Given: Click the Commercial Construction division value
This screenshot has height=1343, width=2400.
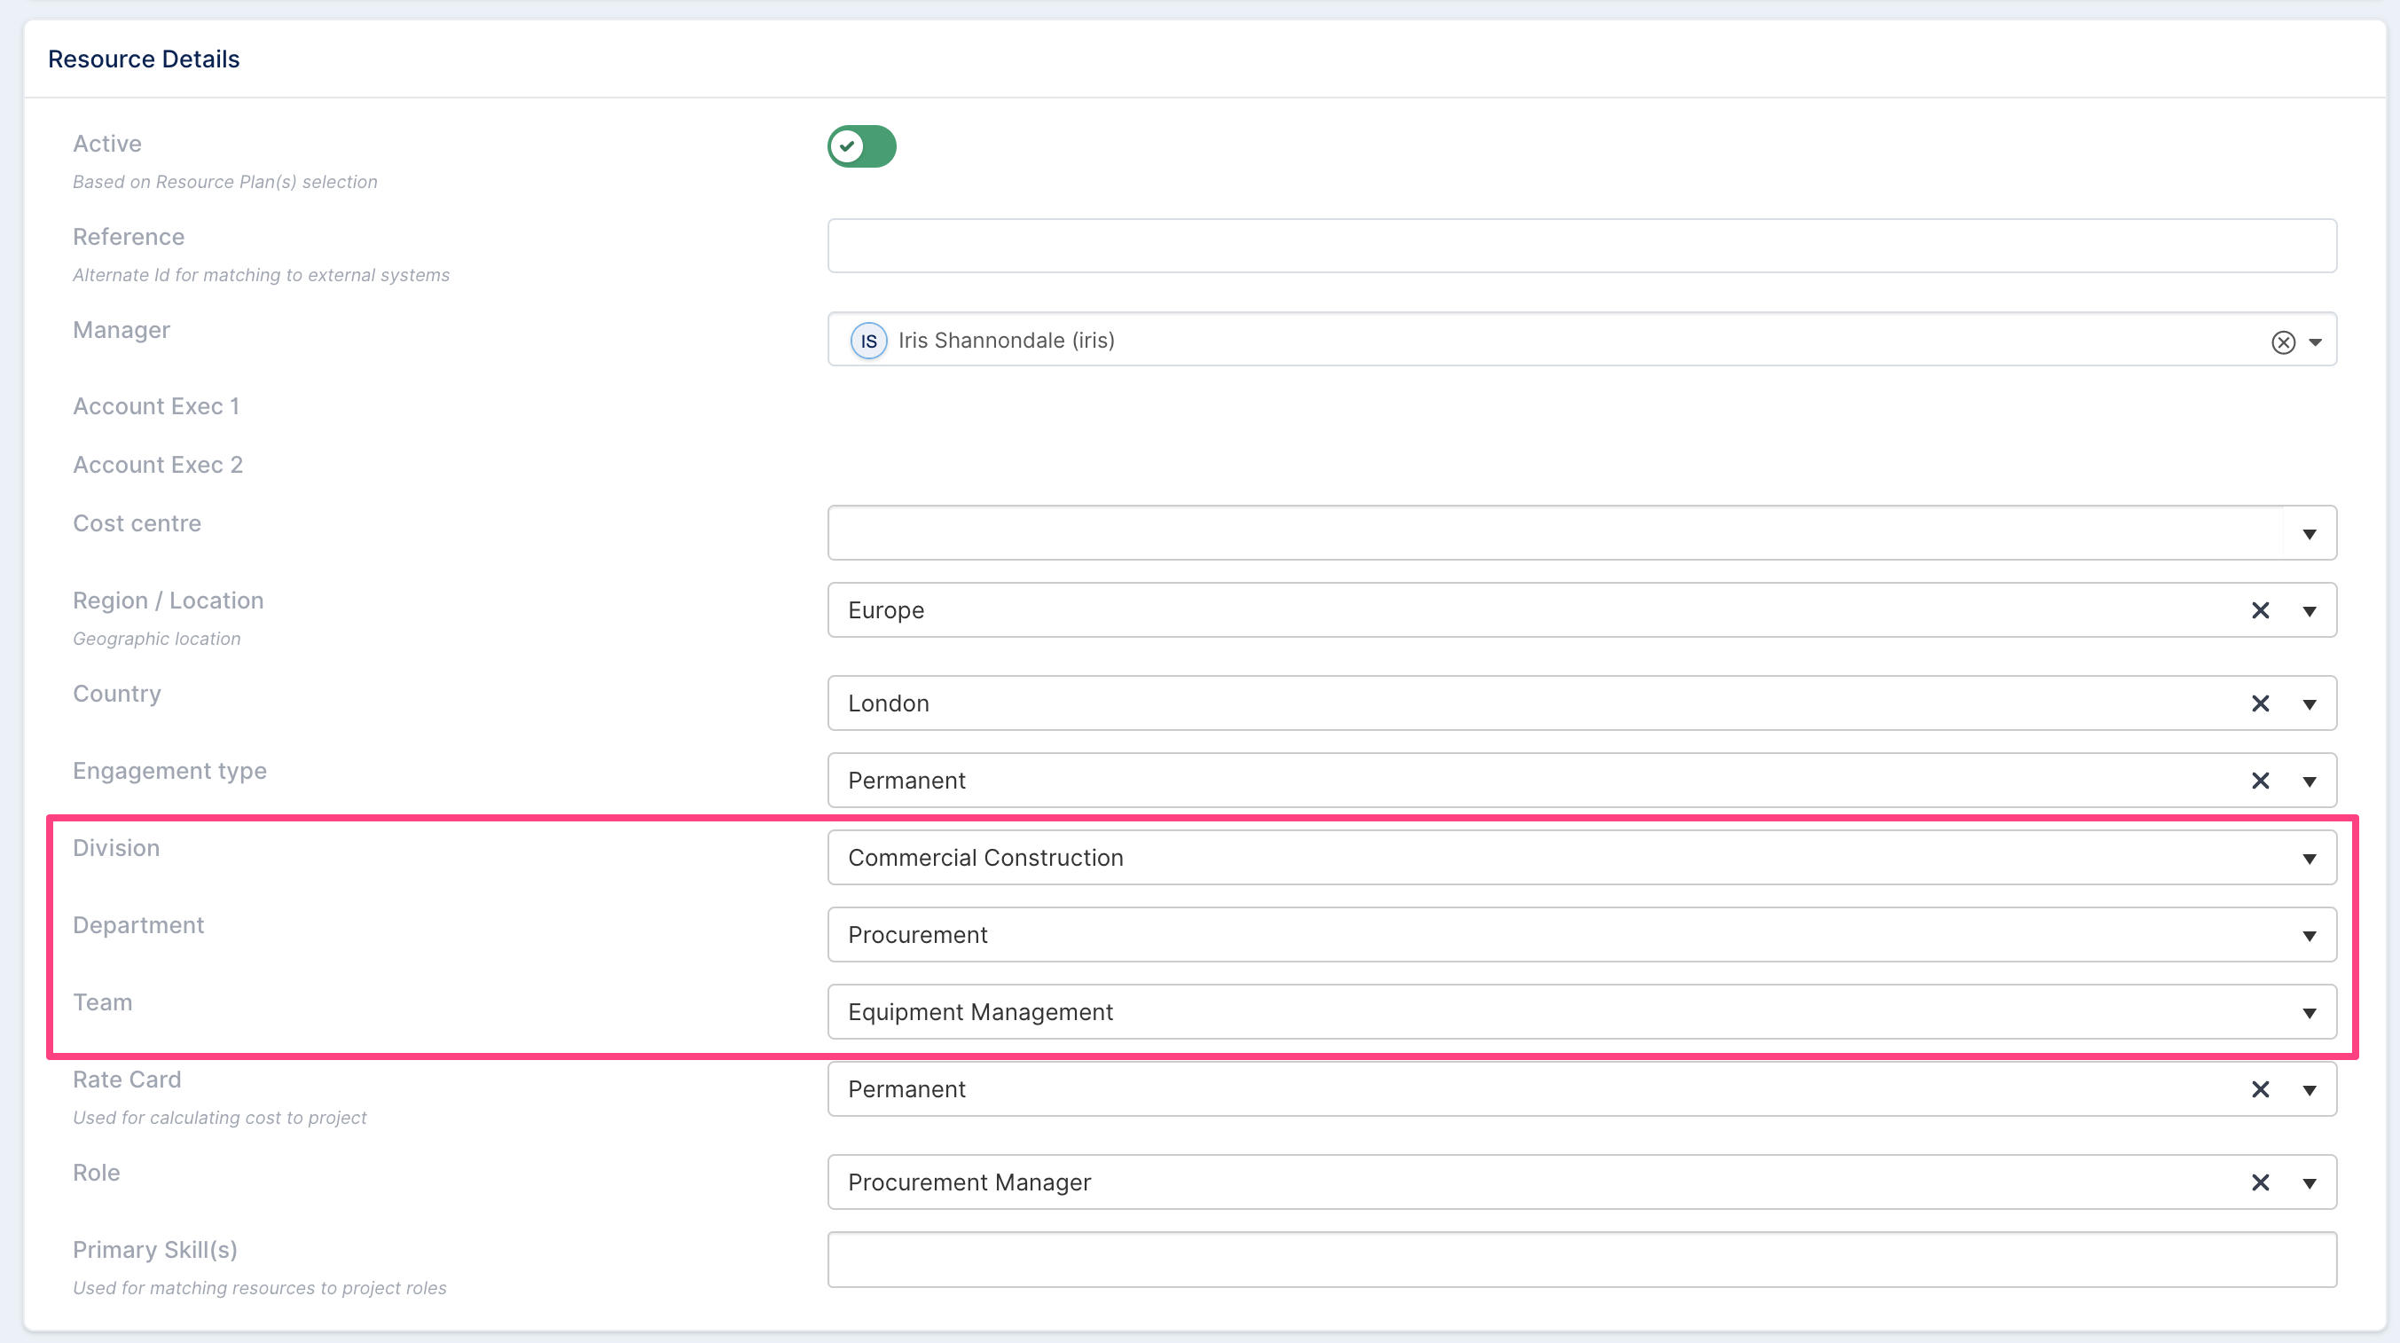Looking at the screenshot, I should coord(985,858).
